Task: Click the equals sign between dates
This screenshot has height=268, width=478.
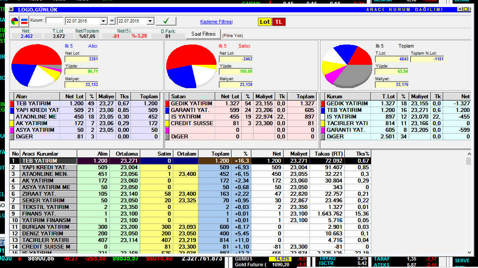Action: 112,21
